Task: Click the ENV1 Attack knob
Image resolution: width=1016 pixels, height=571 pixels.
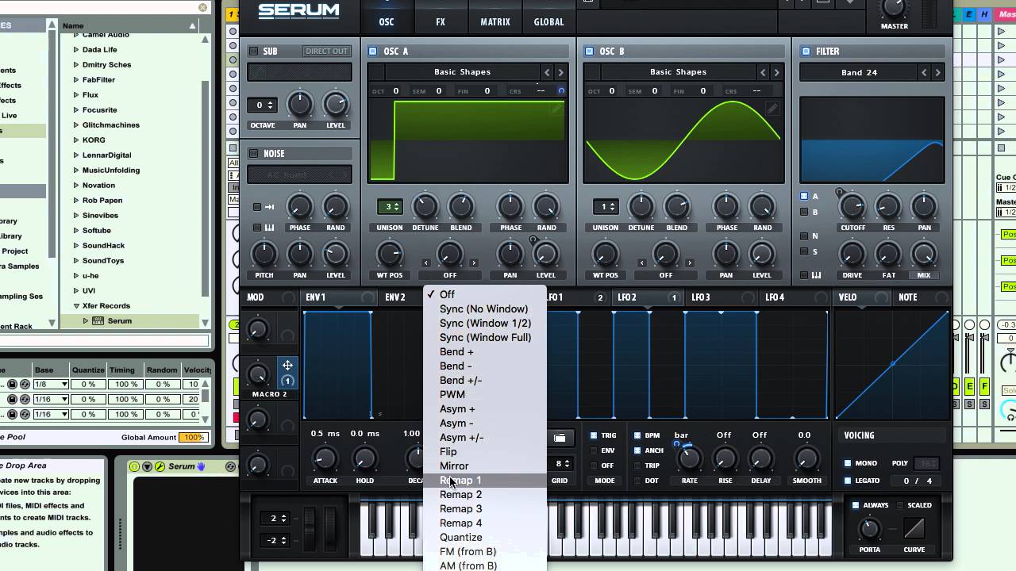Action: (x=325, y=458)
